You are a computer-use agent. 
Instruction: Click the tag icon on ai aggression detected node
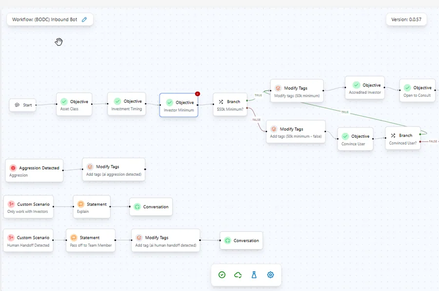coord(90,167)
